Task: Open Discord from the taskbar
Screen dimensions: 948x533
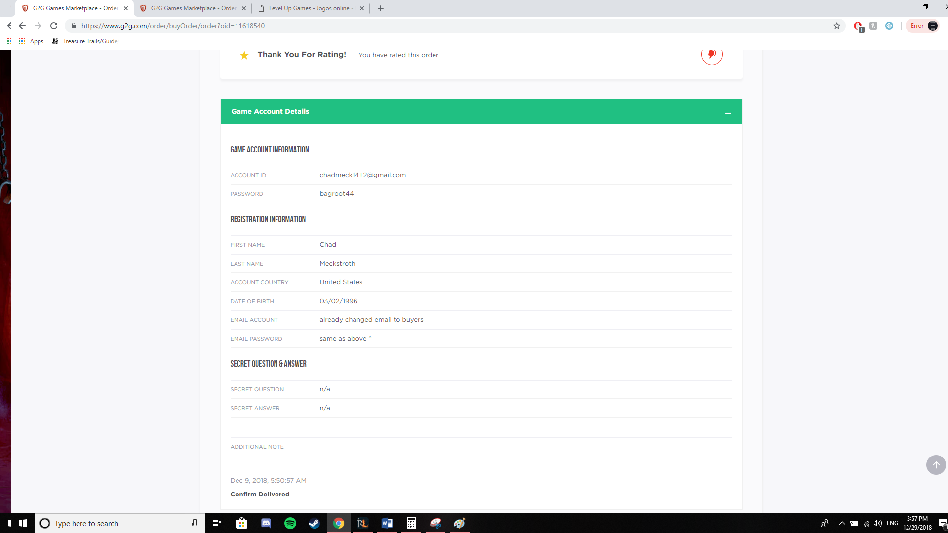Action: pos(266,523)
